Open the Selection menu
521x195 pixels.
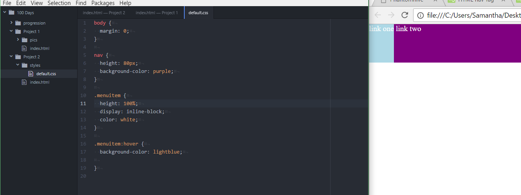click(59, 3)
